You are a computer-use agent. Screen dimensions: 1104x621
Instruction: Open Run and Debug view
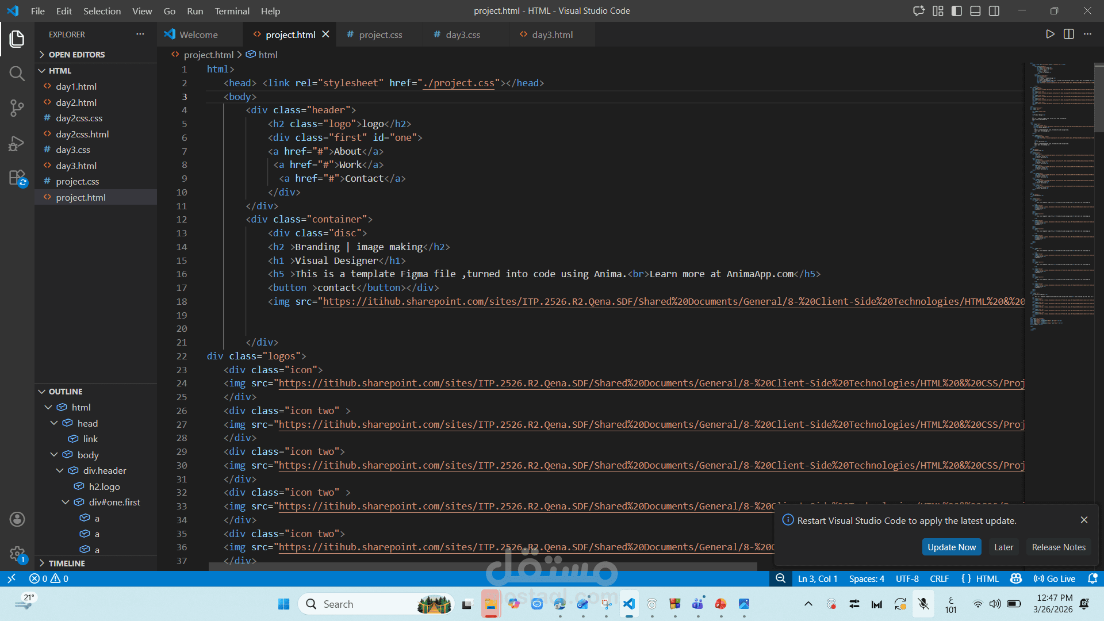17,143
